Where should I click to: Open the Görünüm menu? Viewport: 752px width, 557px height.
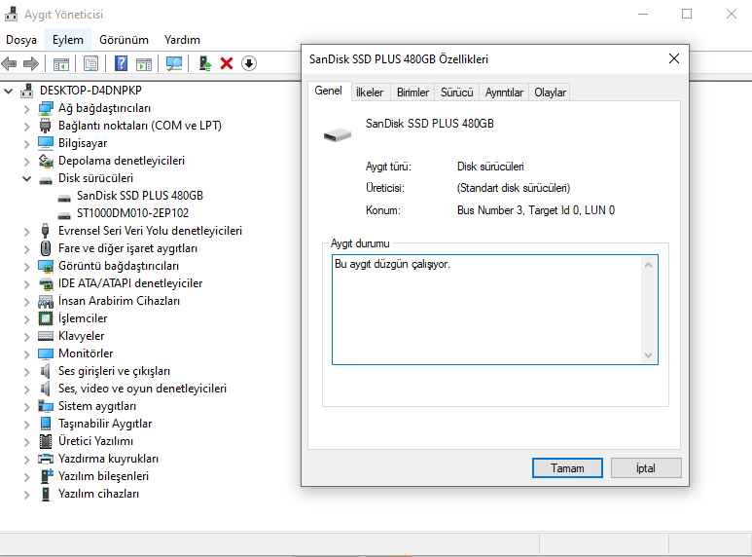124,40
